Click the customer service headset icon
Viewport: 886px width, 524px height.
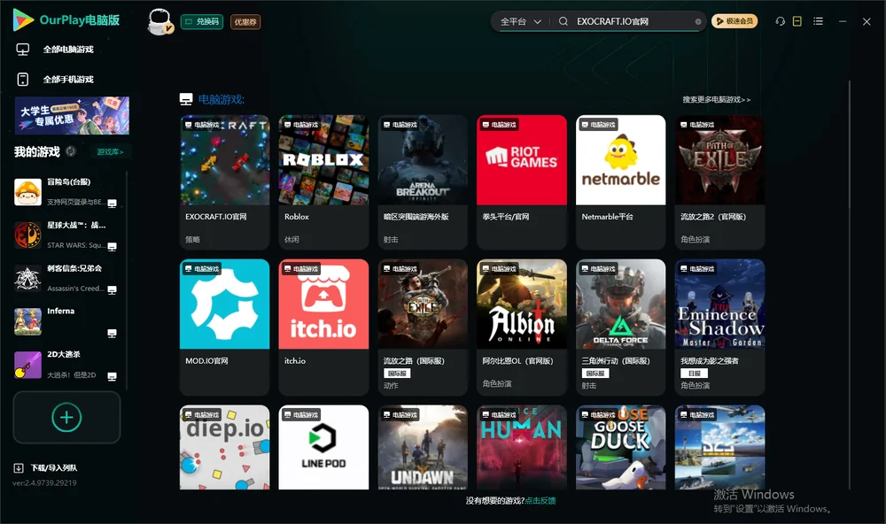[781, 21]
